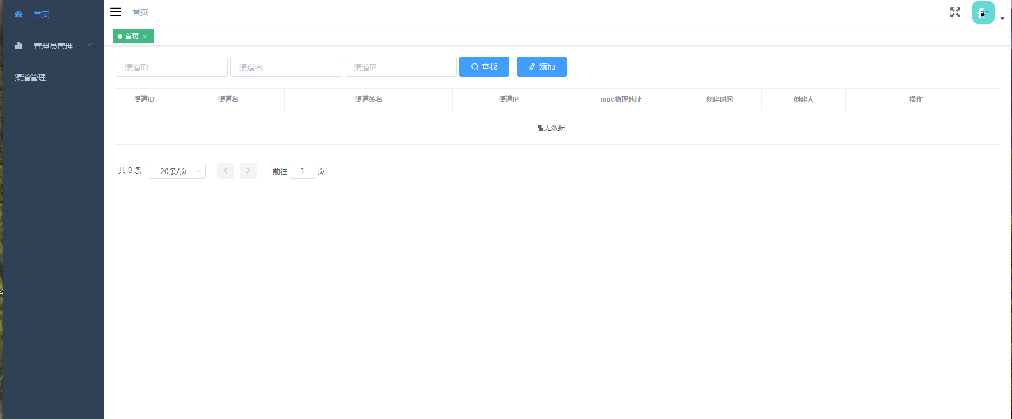Image resolution: width=1012 pixels, height=419 pixels.
Task: Switch to the green 首页 tab
Action: click(131, 37)
